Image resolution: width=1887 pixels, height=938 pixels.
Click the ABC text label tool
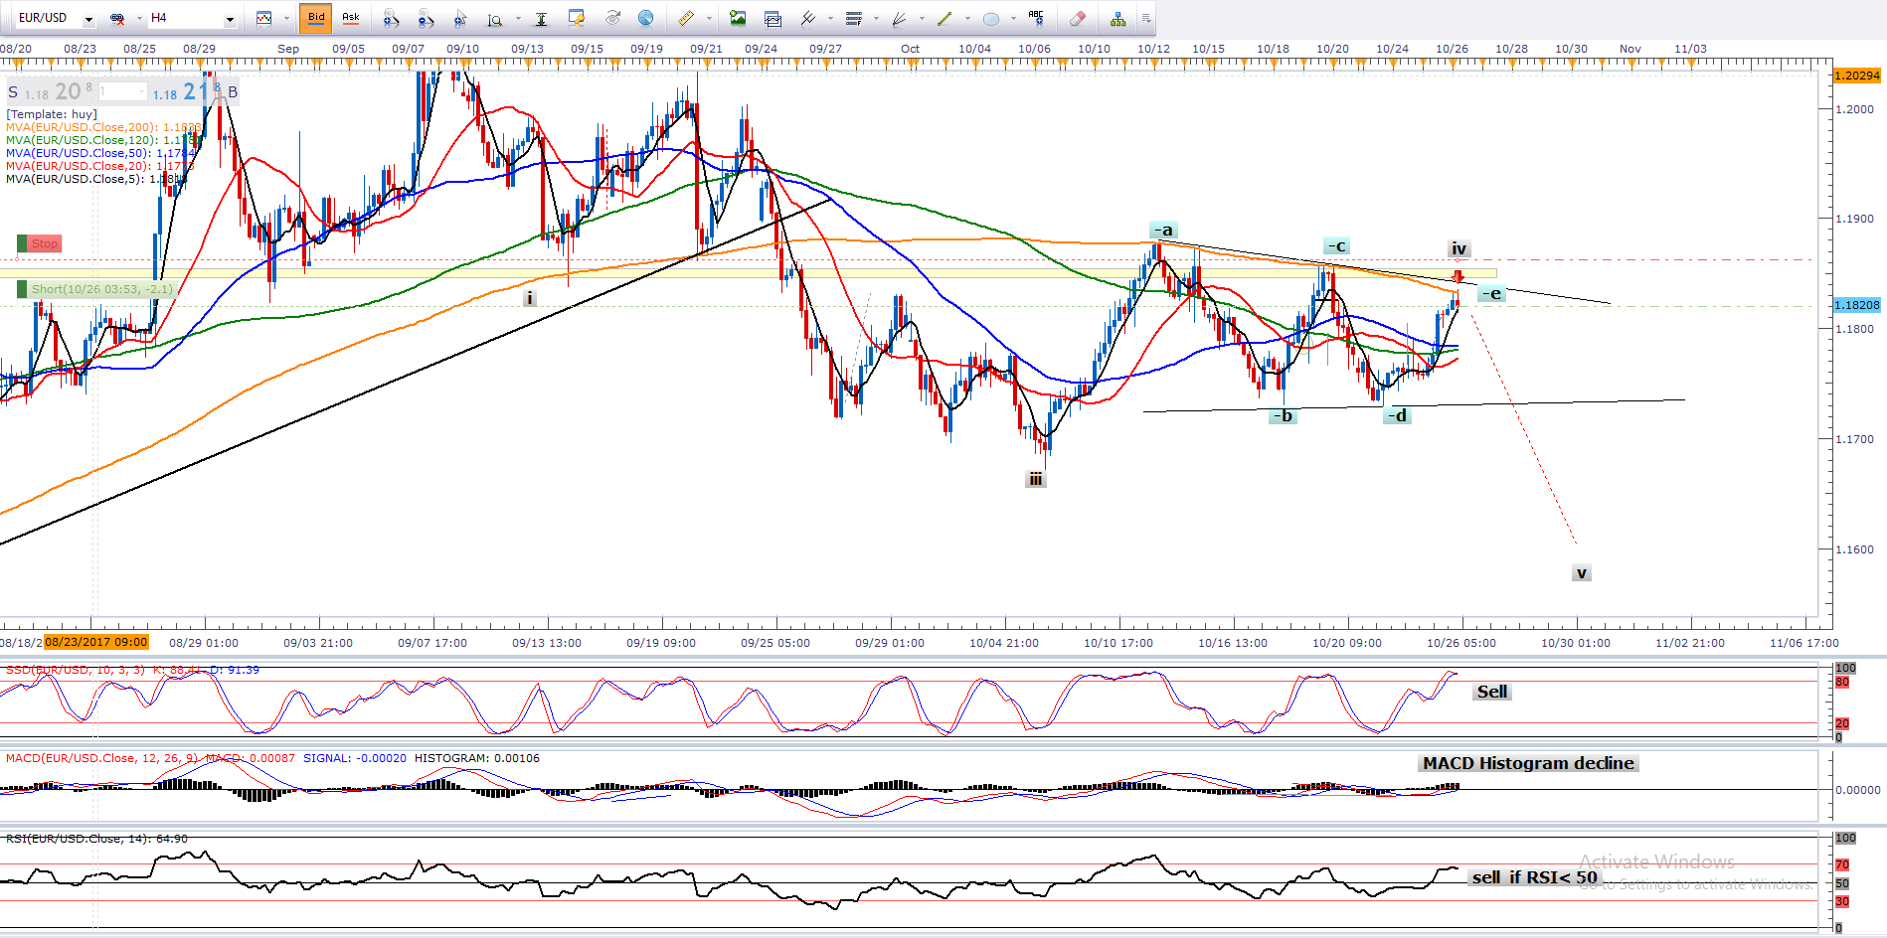coord(1036,18)
